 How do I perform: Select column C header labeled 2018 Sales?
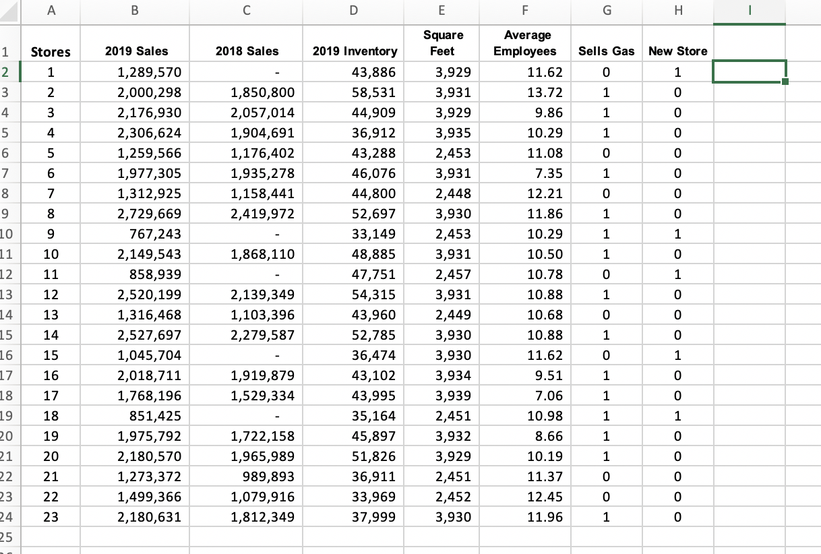[x=246, y=11]
